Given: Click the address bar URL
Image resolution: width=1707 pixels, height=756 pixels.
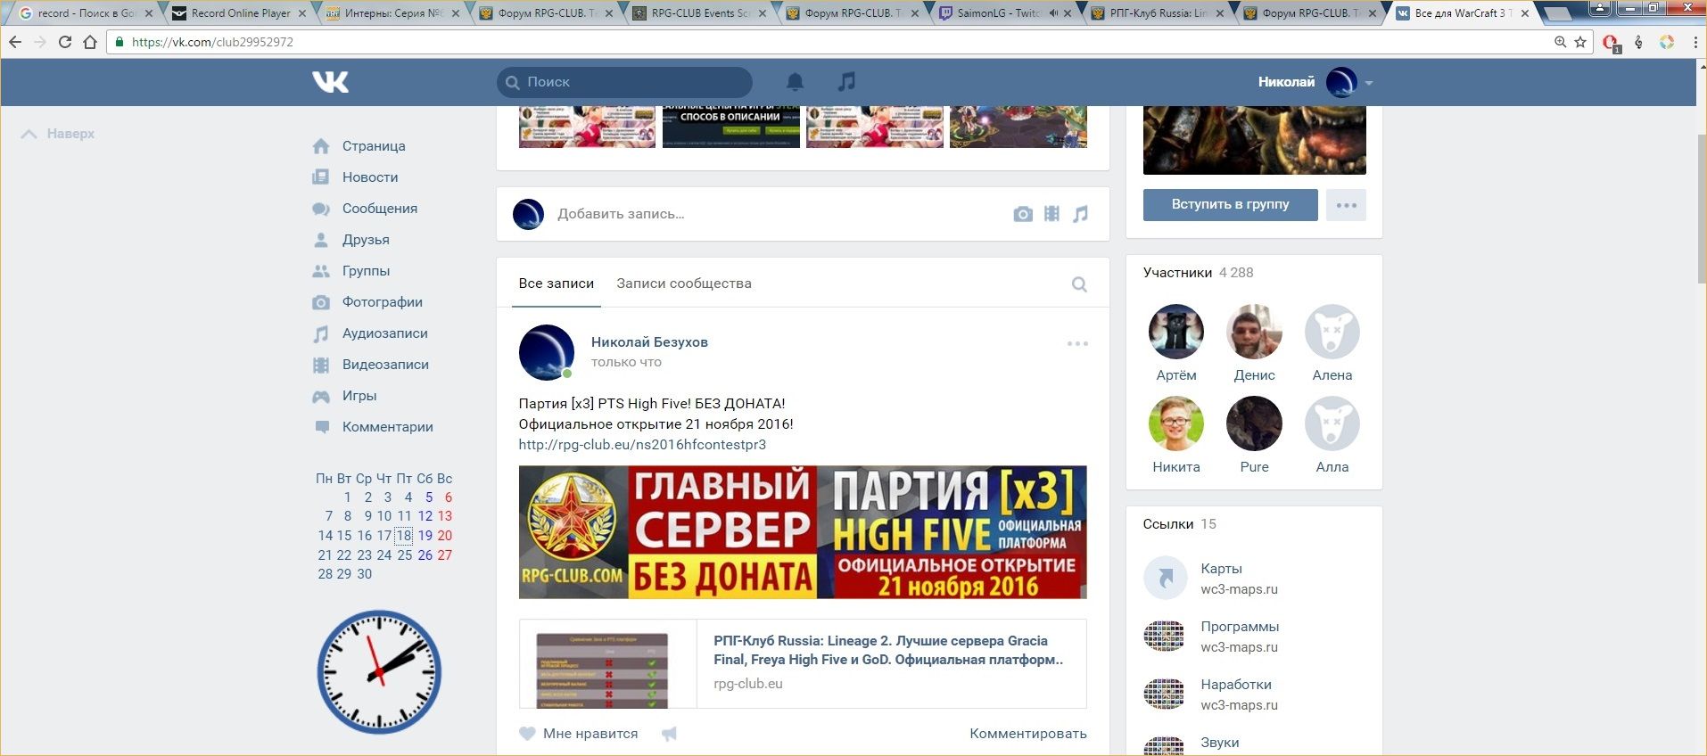Looking at the screenshot, I should click(212, 42).
